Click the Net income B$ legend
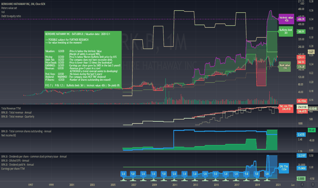 point(9,135)
